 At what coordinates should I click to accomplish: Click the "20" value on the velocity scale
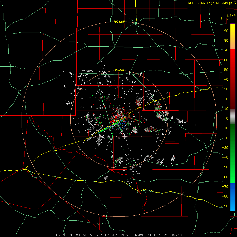(226, 99)
